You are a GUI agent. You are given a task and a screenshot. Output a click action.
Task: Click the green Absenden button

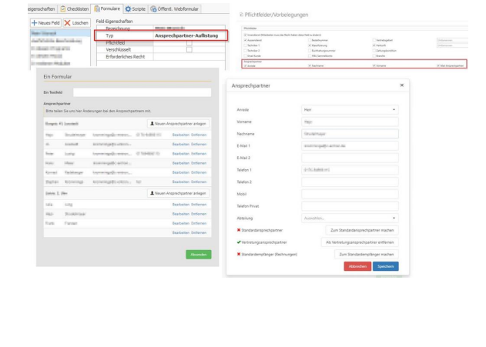tap(198, 255)
